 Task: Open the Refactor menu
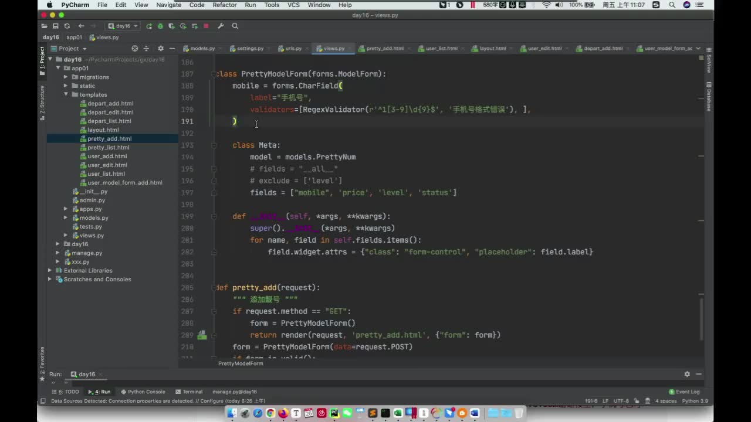(224, 5)
